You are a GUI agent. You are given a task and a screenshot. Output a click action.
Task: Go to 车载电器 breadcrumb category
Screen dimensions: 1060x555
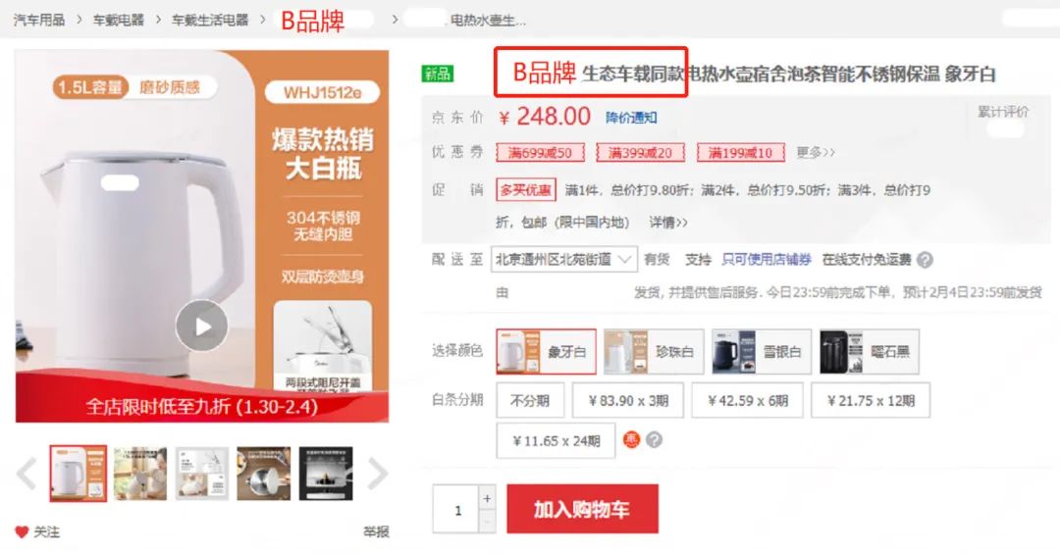point(119,20)
